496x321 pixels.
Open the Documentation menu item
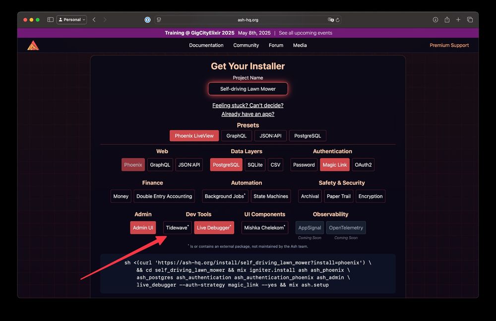click(x=206, y=45)
